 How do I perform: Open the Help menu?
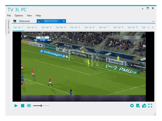[x=38, y=15]
